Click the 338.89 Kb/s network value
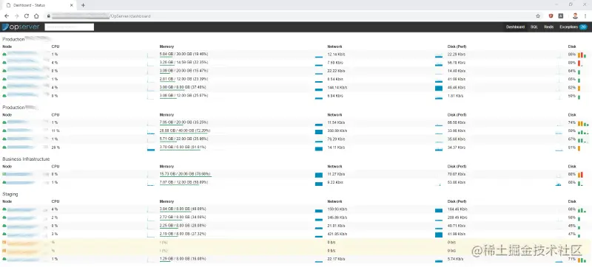This screenshot has width=592, height=267. pyautogui.click(x=337, y=131)
